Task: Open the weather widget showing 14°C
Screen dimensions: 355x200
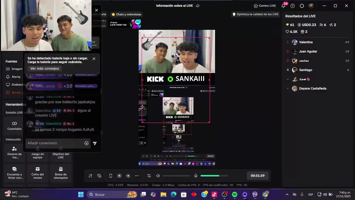Action: (17, 194)
